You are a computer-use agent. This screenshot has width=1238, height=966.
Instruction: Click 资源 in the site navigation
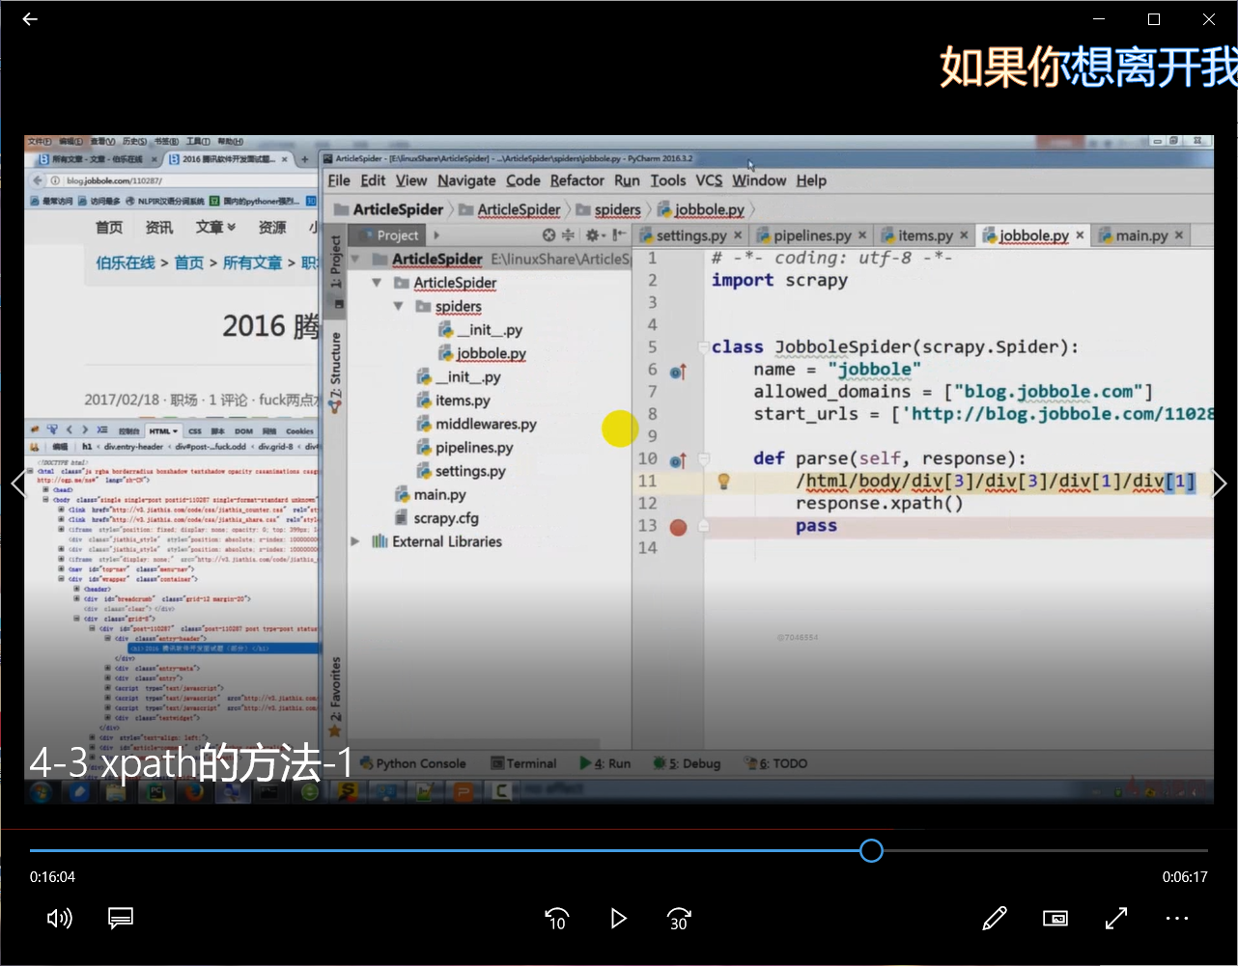tap(272, 227)
